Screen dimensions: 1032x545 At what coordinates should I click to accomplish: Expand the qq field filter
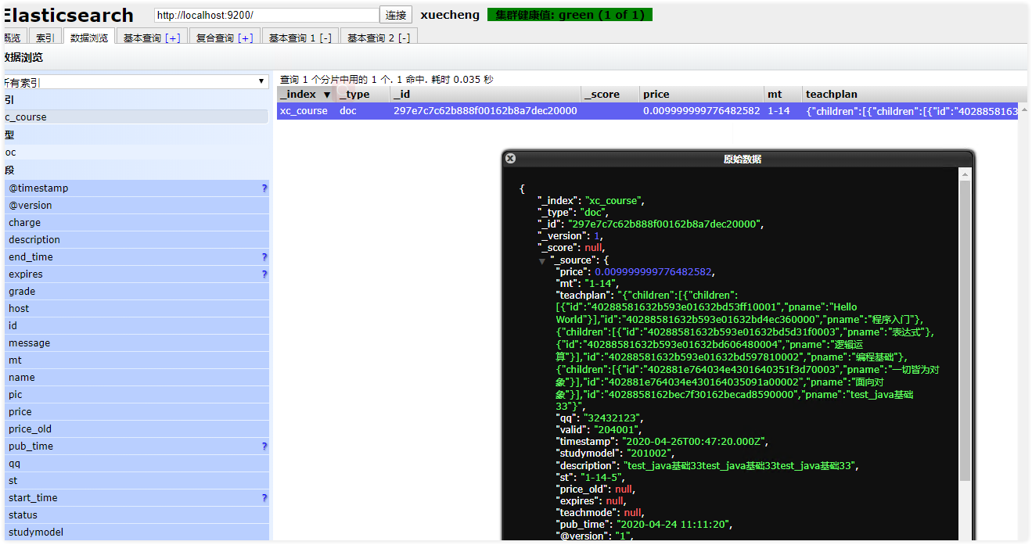135,464
